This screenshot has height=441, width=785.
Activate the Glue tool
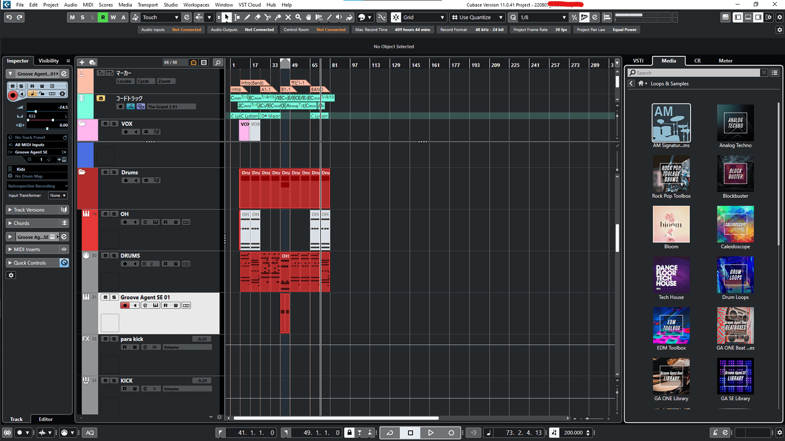[278, 17]
